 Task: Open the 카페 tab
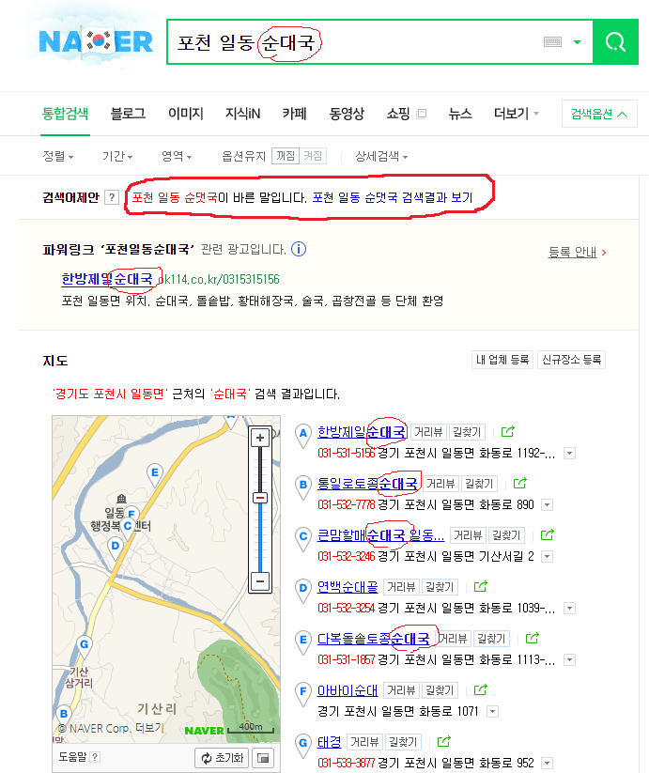click(294, 115)
